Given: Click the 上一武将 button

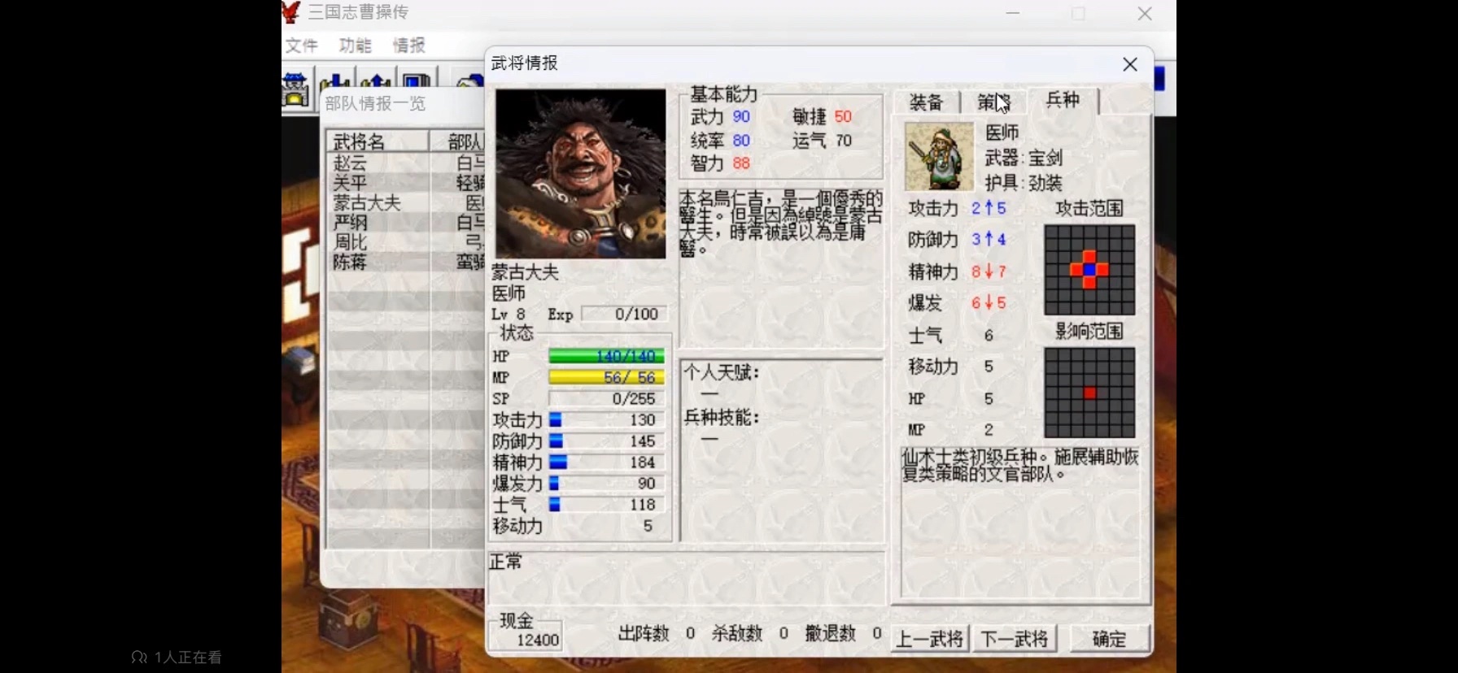Looking at the screenshot, I should (929, 639).
